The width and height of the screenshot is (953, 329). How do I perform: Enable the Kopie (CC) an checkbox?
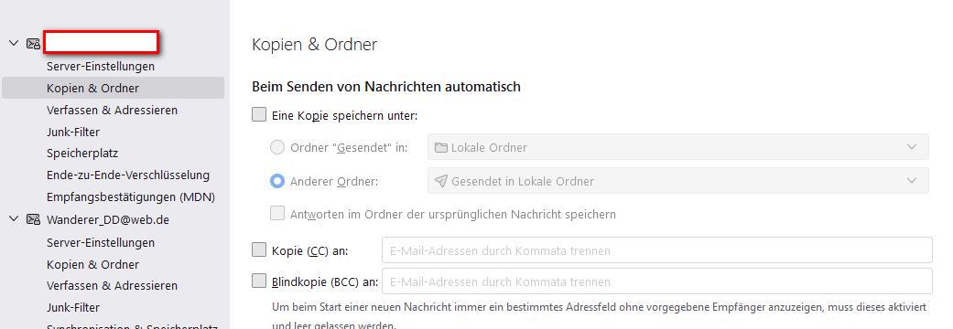(259, 249)
